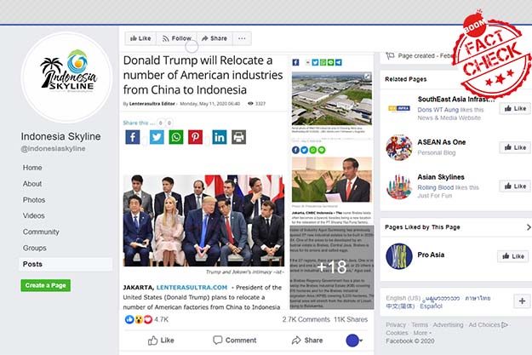Open the Home section
The height and width of the screenshot is (355, 532).
[x=32, y=168]
